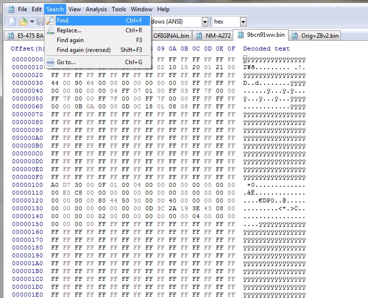The image size is (368, 298).
Task: Choose Find from the Search menu
Action: [98, 21]
